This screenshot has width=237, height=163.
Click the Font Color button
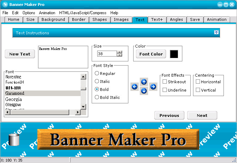151,54
